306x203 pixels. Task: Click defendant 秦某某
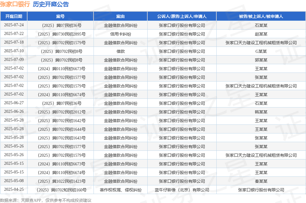[x=261, y=181]
